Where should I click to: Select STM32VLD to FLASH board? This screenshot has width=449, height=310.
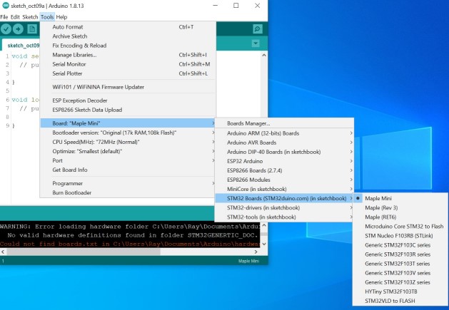click(x=400, y=301)
